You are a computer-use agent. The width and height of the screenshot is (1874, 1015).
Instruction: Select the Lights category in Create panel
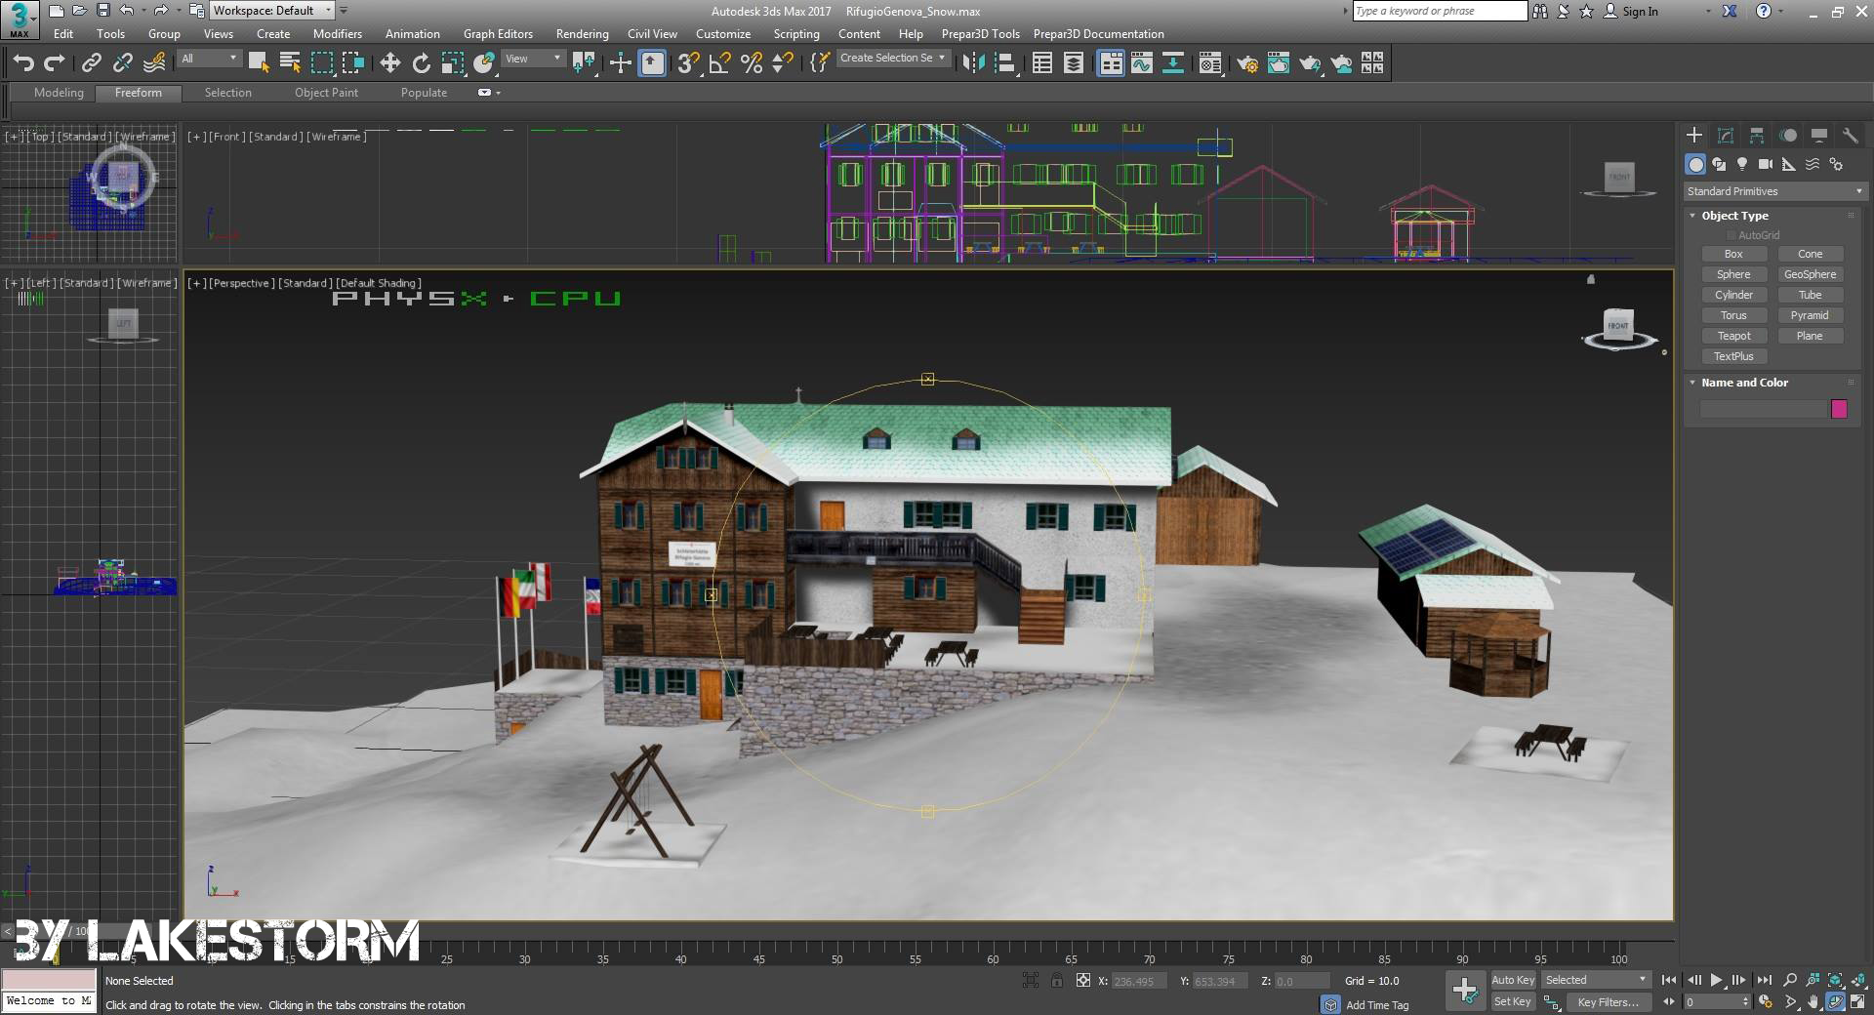pyautogui.click(x=1742, y=164)
